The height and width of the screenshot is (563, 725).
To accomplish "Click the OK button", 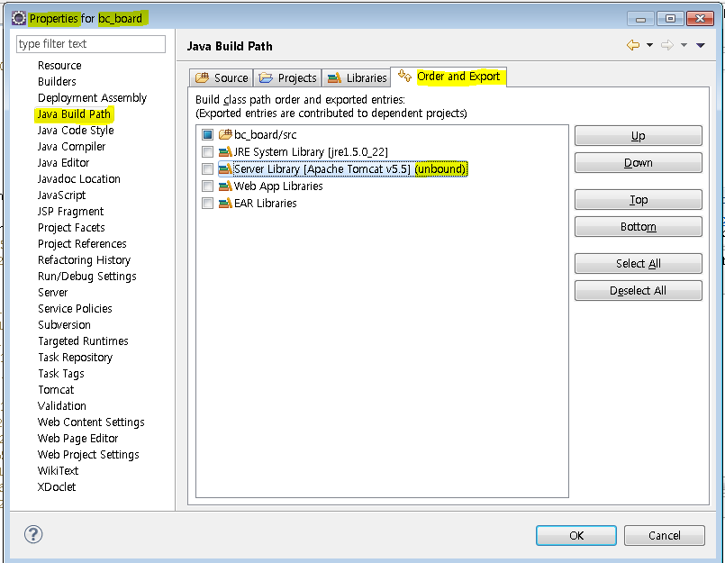I will [576, 535].
